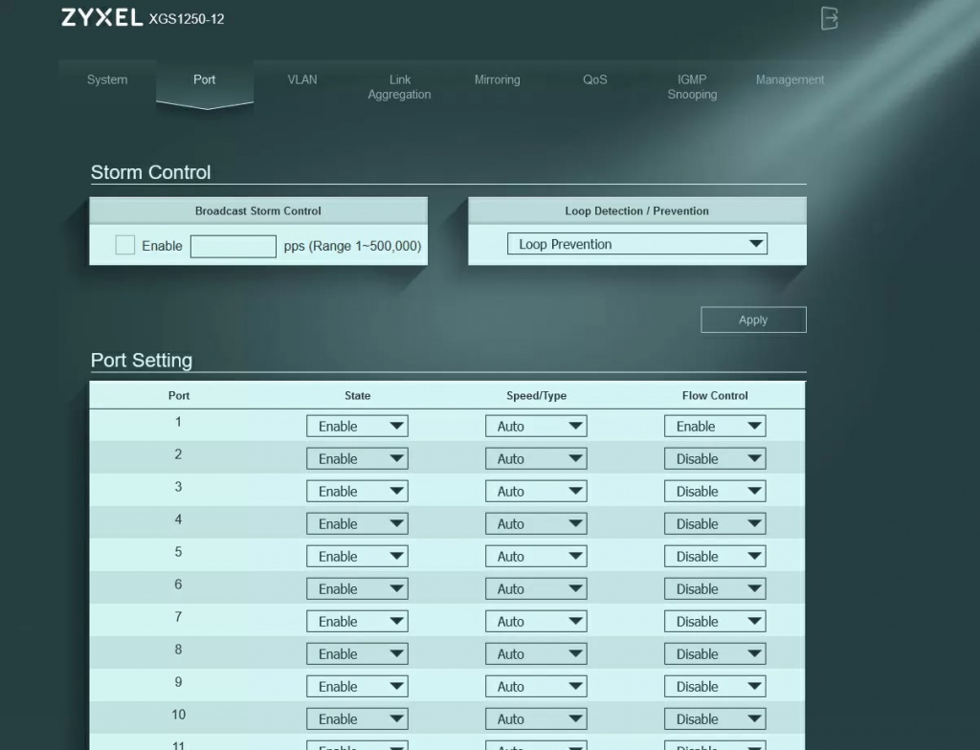Open the Mirroring tab
The width and height of the screenshot is (980, 750).
click(x=497, y=80)
